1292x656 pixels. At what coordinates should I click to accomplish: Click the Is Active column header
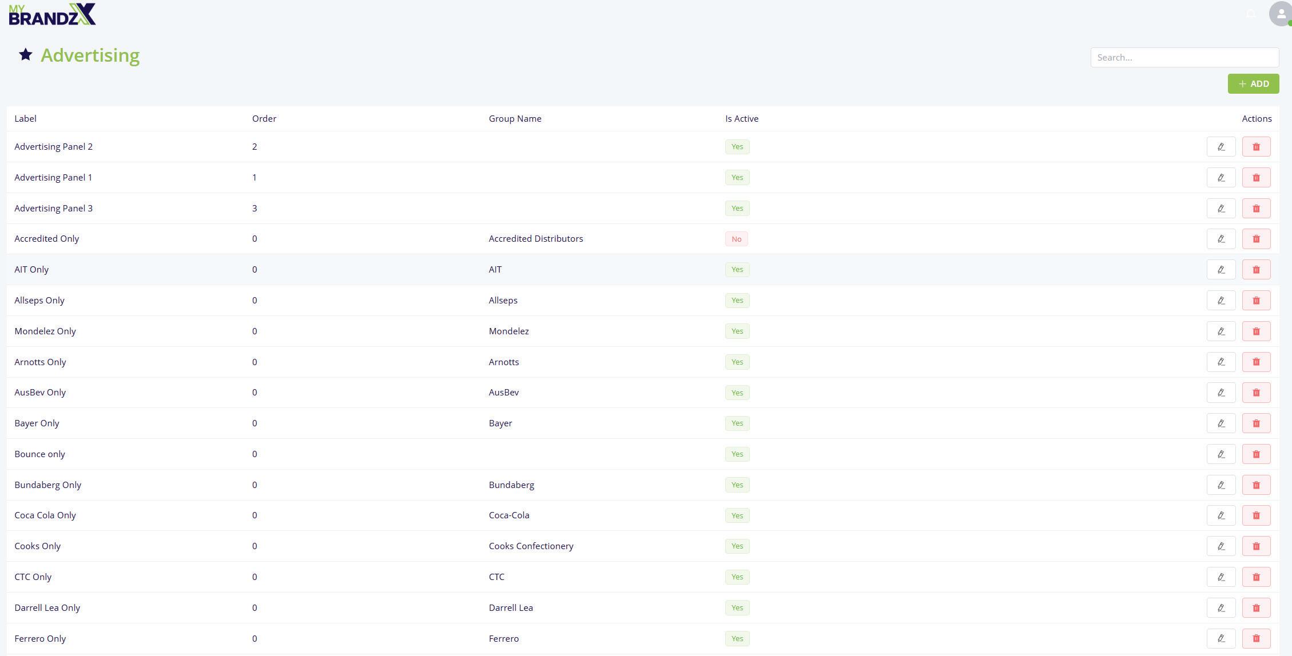coord(741,119)
